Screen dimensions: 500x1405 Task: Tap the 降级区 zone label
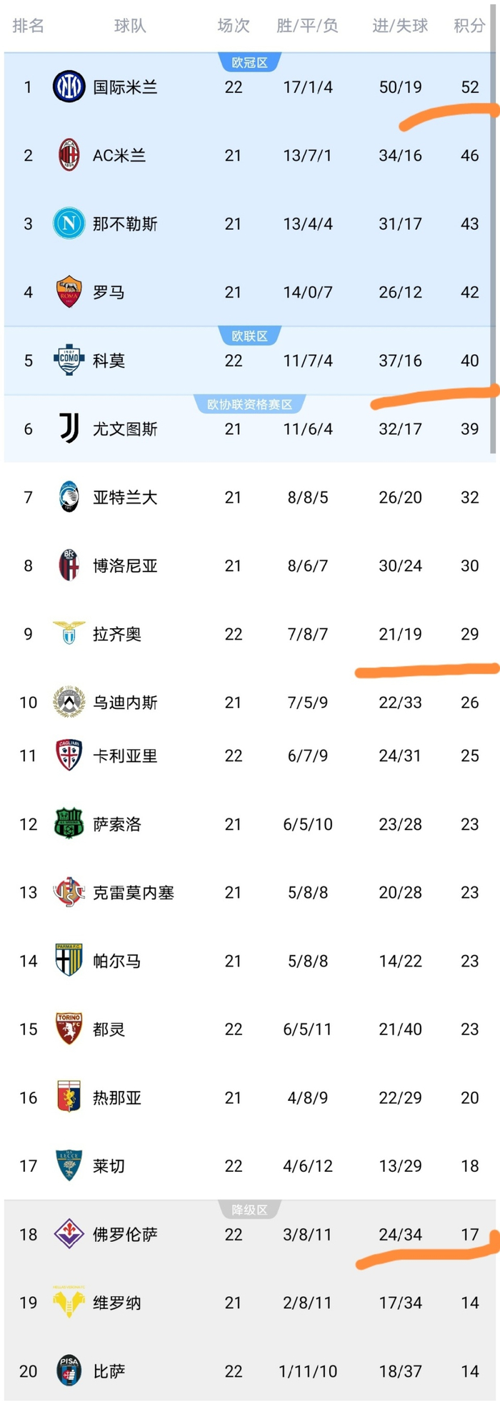pyautogui.click(x=249, y=1210)
